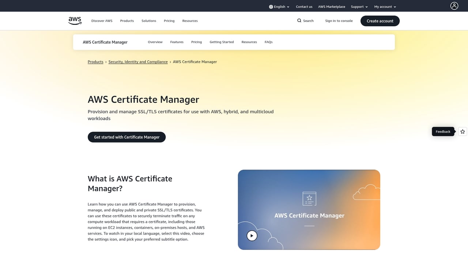Click the Create account button
The height and width of the screenshot is (263, 468).
[380, 21]
